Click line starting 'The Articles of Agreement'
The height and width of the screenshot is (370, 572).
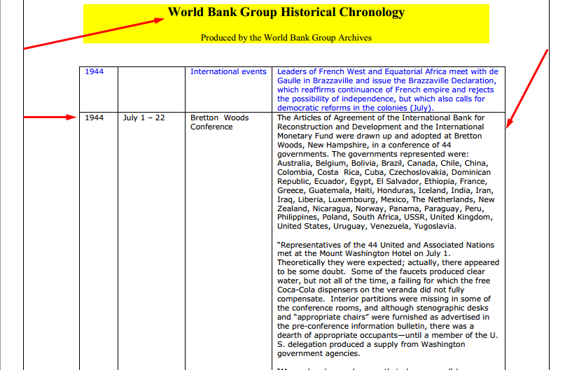(x=381, y=118)
